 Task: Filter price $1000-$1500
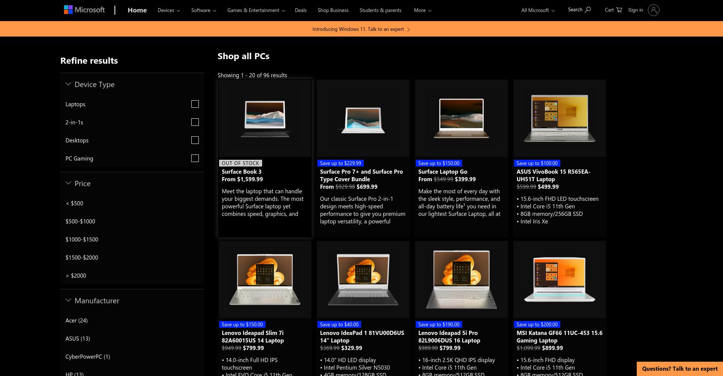[x=82, y=240]
